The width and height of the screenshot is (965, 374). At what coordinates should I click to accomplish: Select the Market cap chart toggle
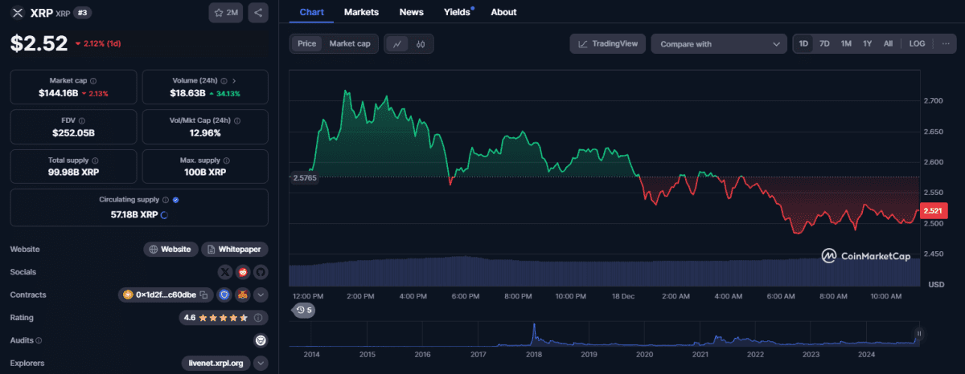[x=350, y=43]
